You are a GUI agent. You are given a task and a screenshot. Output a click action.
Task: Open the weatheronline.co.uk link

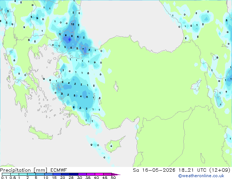(201, 176)
